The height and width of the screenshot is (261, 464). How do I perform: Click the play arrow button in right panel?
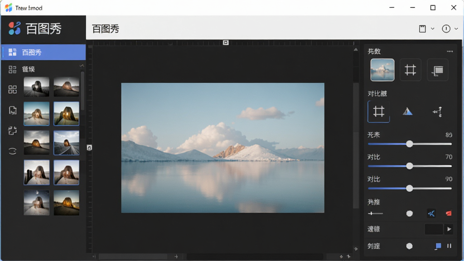449,229
